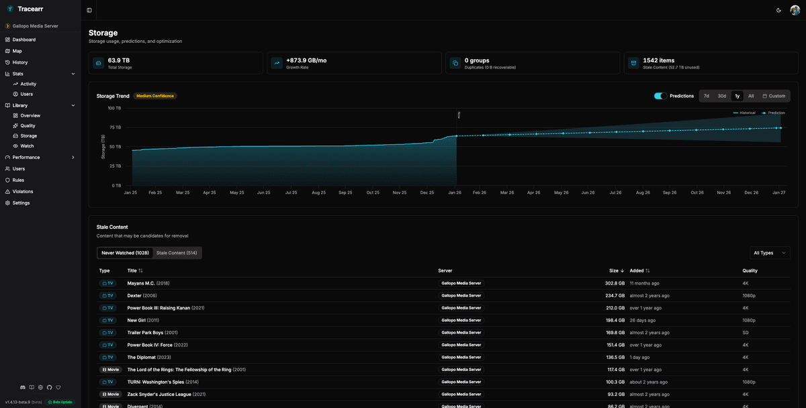Open the Violations page icon in the sidebar
The width and height of the screenshot is (806, 408).
[8, 191]
